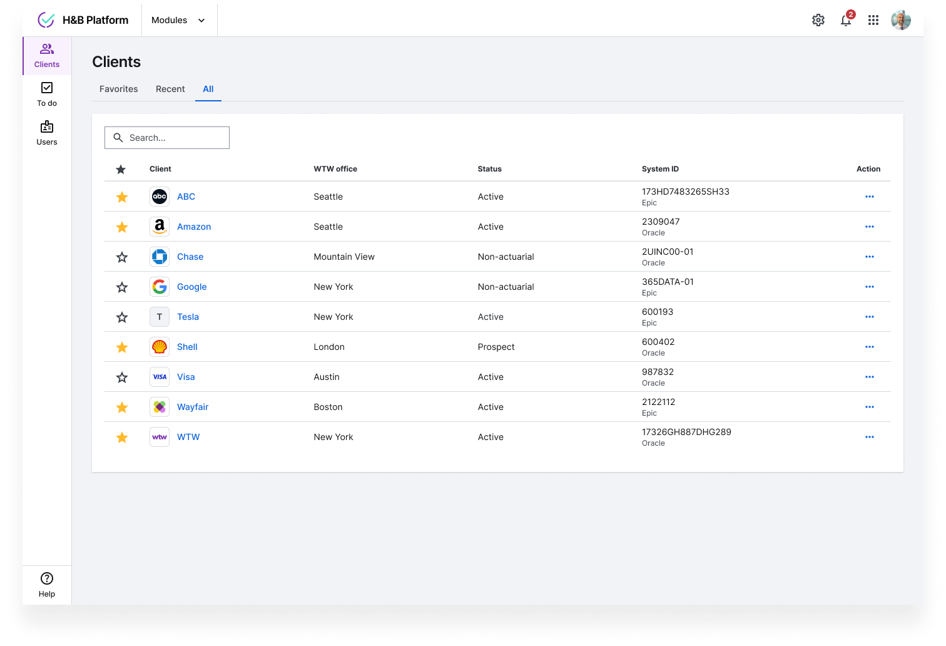Open action menu for Shell row
Image resolution: width=946 pixels, height=646 pixels.
click(870, 347)
